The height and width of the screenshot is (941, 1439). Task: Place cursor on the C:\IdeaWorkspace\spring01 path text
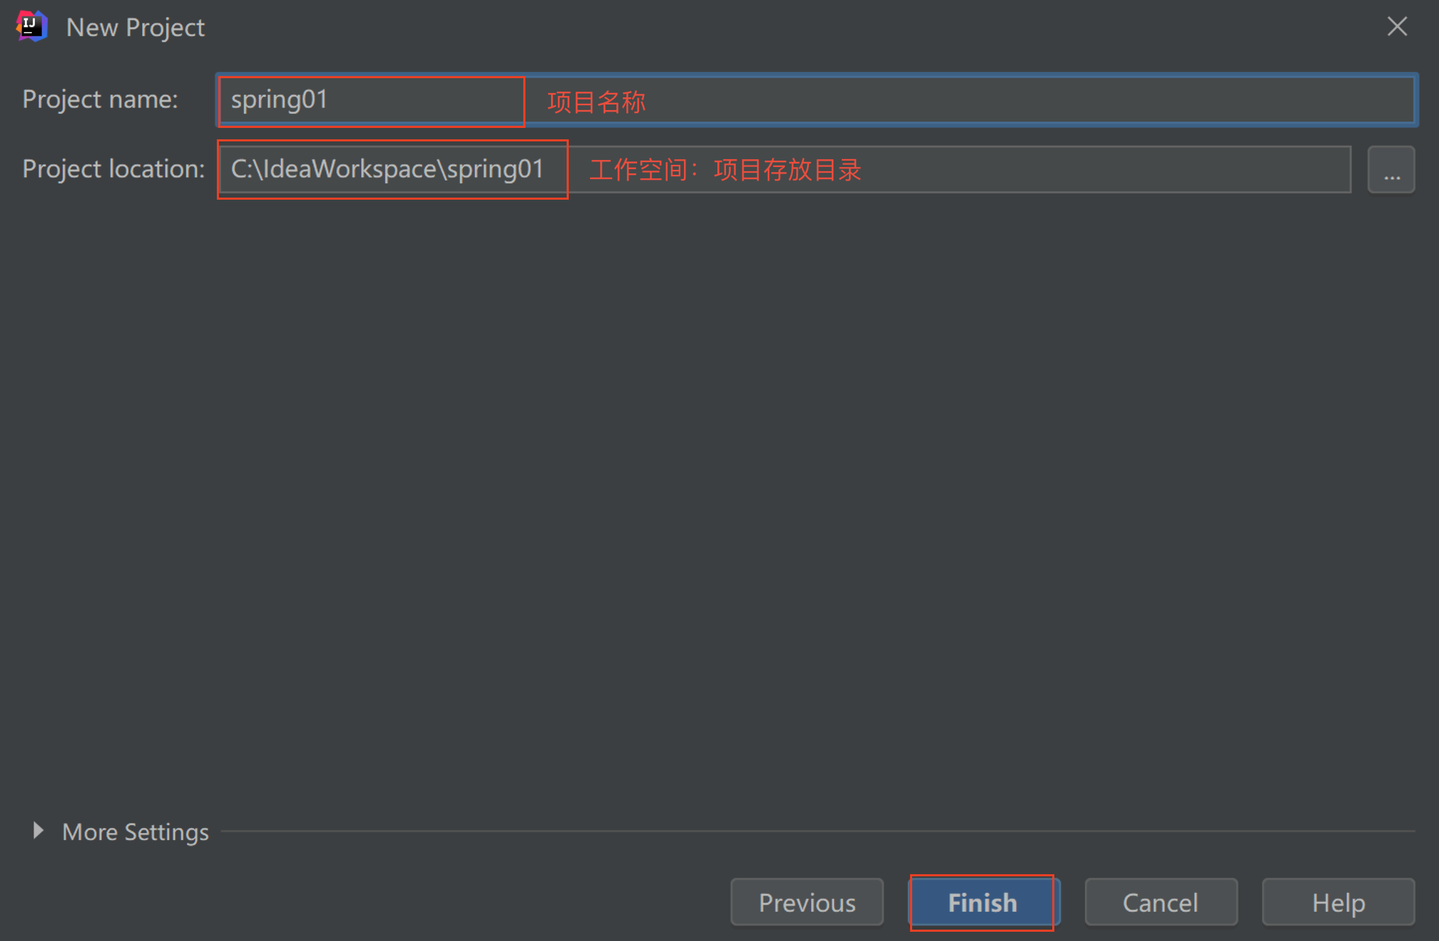tap(387, 169)
